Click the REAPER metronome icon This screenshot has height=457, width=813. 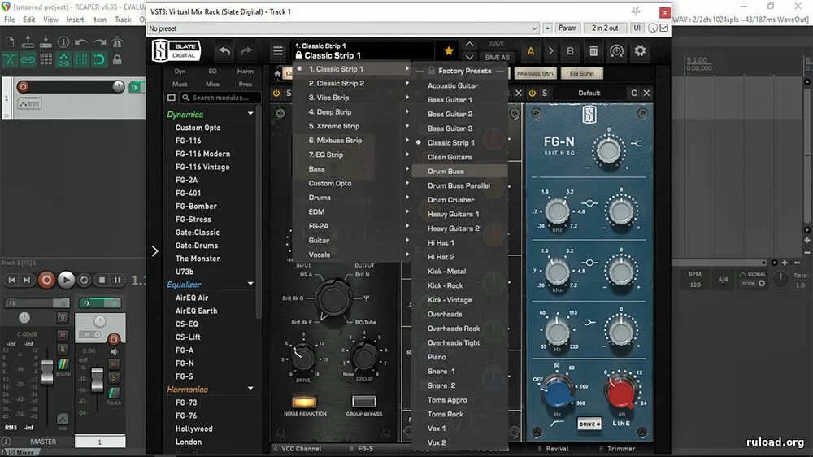tap(118, 41)
